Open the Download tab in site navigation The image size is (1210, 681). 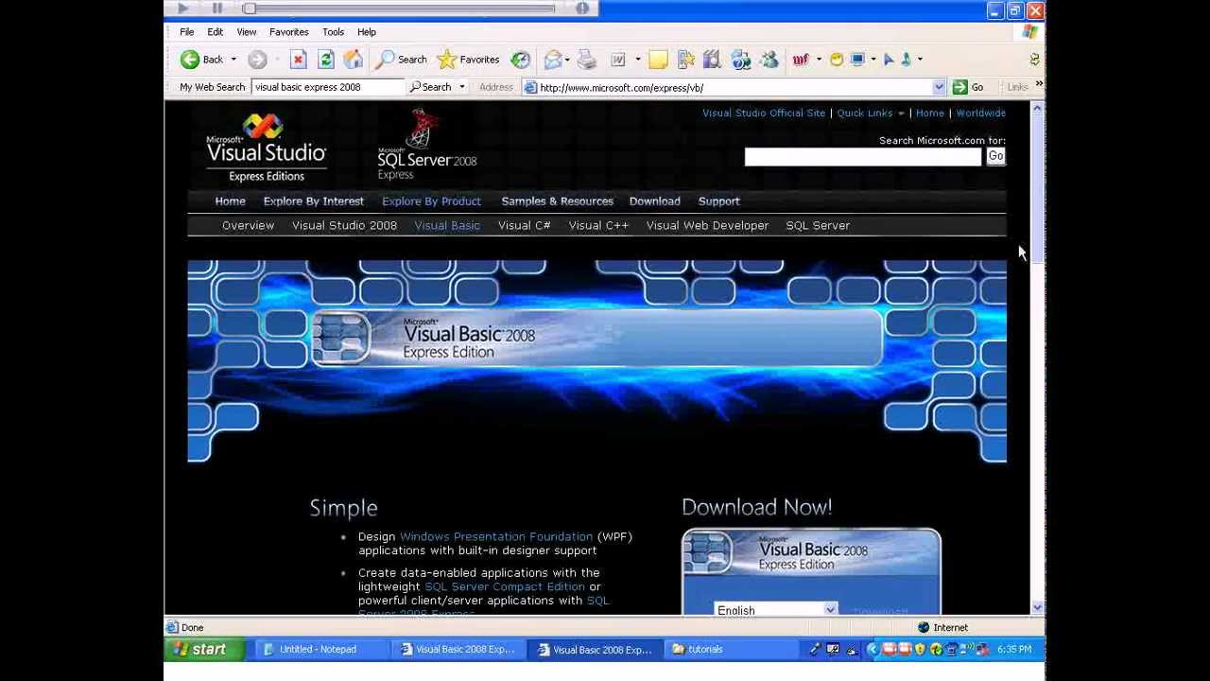coord(655,201)
